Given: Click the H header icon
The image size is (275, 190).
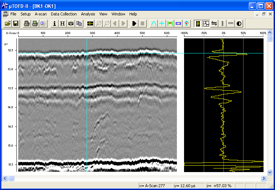Looking at the screenshot, I should pyautogui.click(x=62, y=24).
